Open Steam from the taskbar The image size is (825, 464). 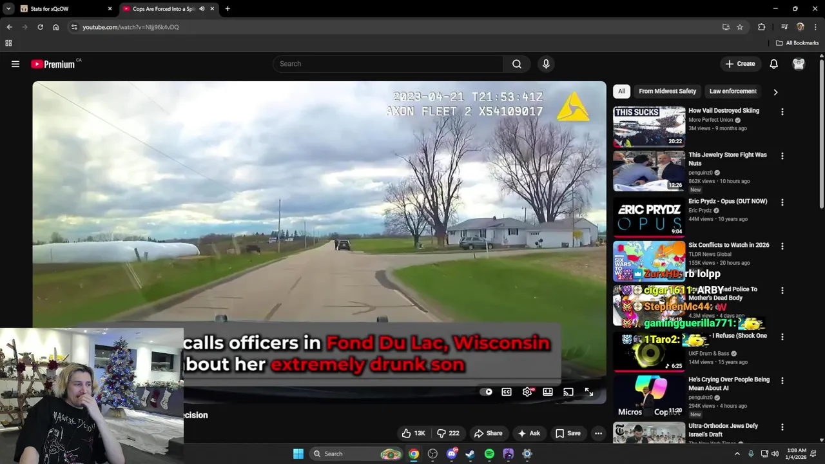pyautogui.click(x=471, y=454)
